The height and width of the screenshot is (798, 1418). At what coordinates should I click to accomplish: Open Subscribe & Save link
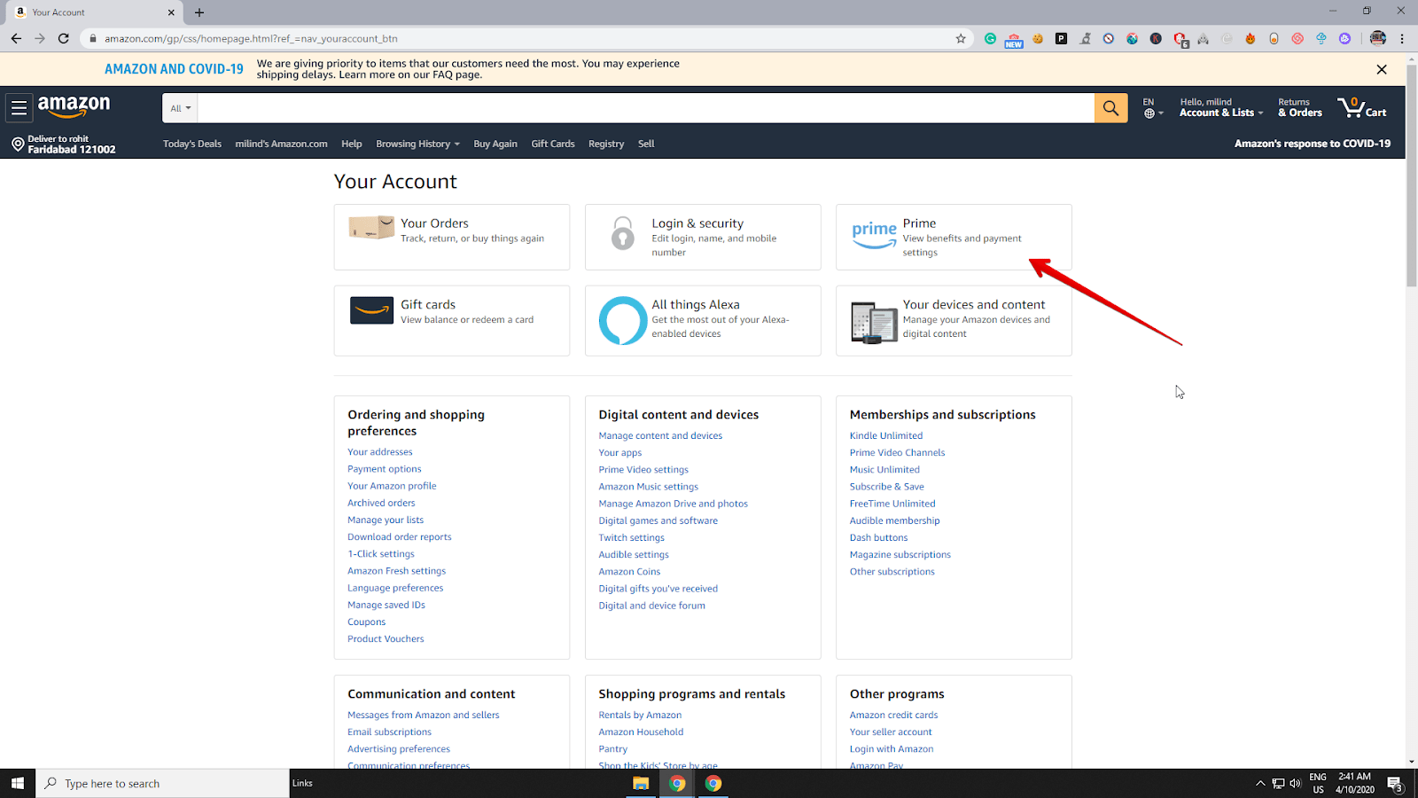click(x=887, y=487)
